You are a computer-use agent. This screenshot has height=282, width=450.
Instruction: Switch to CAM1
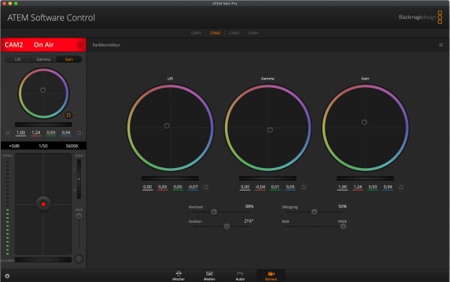pyautogui.click(x=196, y=33)
